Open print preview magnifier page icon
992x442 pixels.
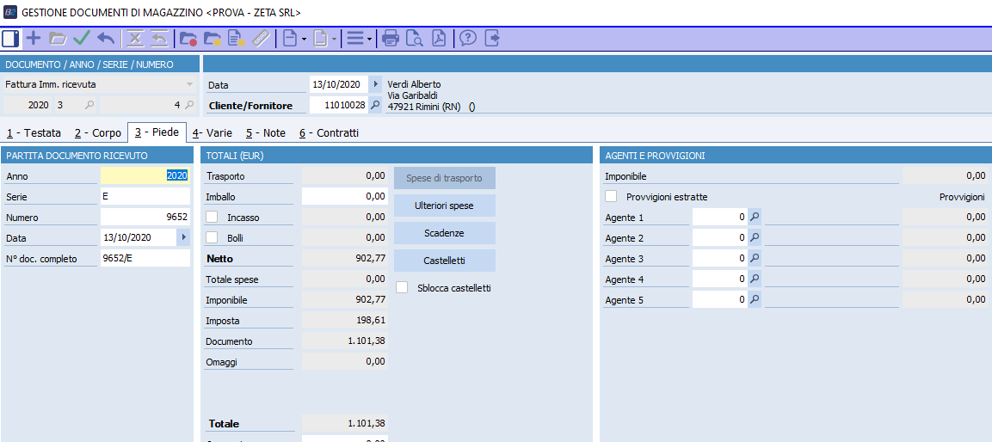coord(415,38)
